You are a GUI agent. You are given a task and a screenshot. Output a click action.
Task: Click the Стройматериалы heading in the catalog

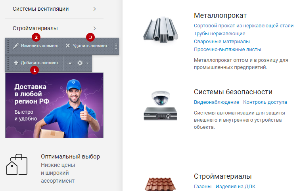[223, 176]
